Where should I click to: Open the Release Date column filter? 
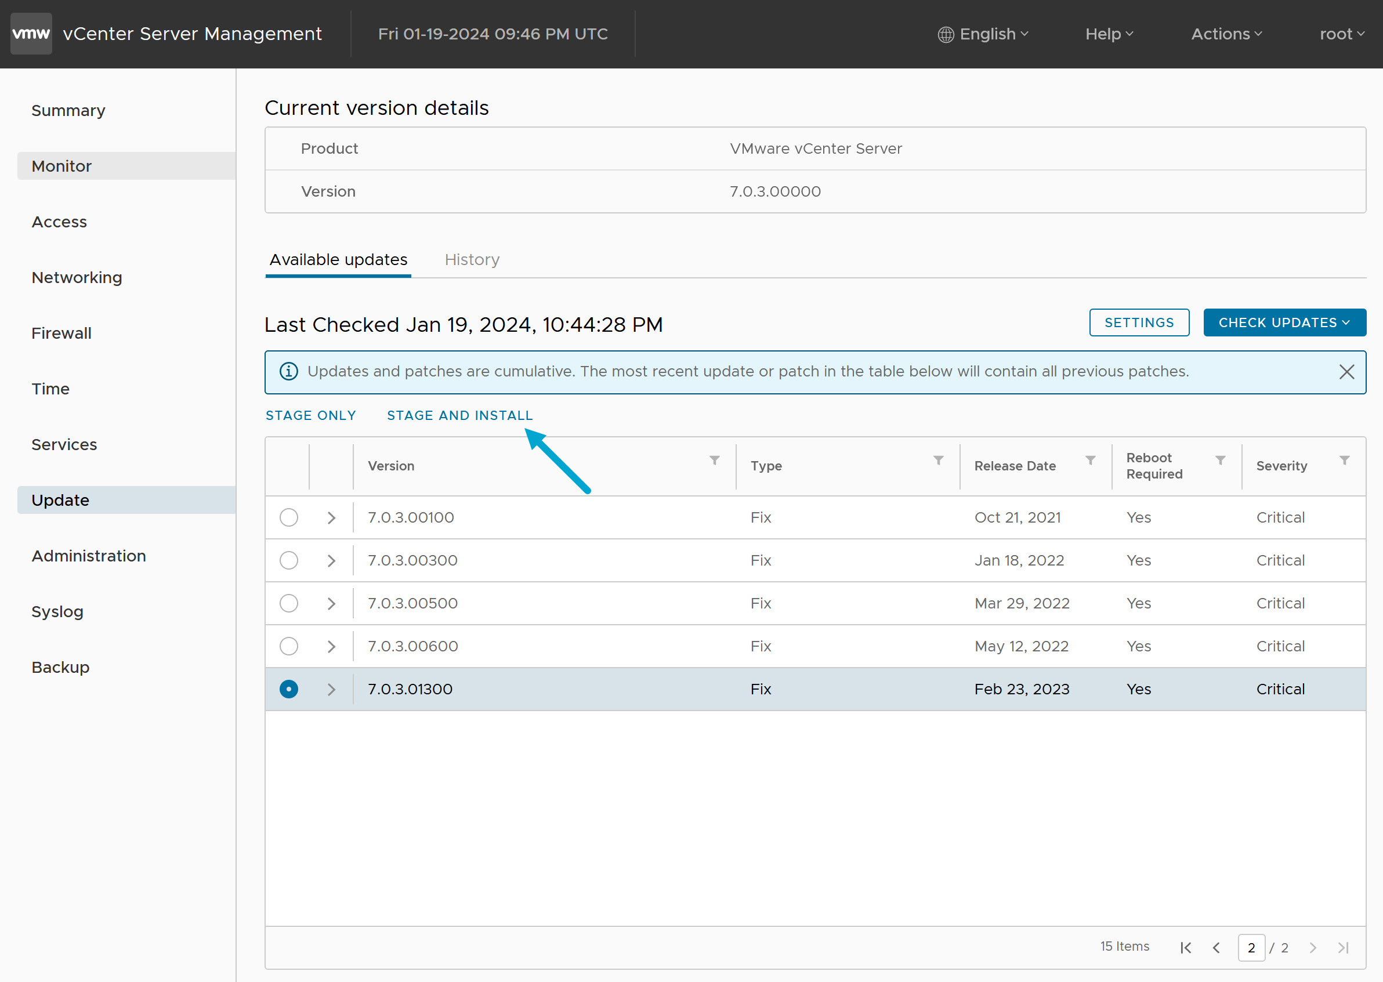click(x=1091, y=460)
